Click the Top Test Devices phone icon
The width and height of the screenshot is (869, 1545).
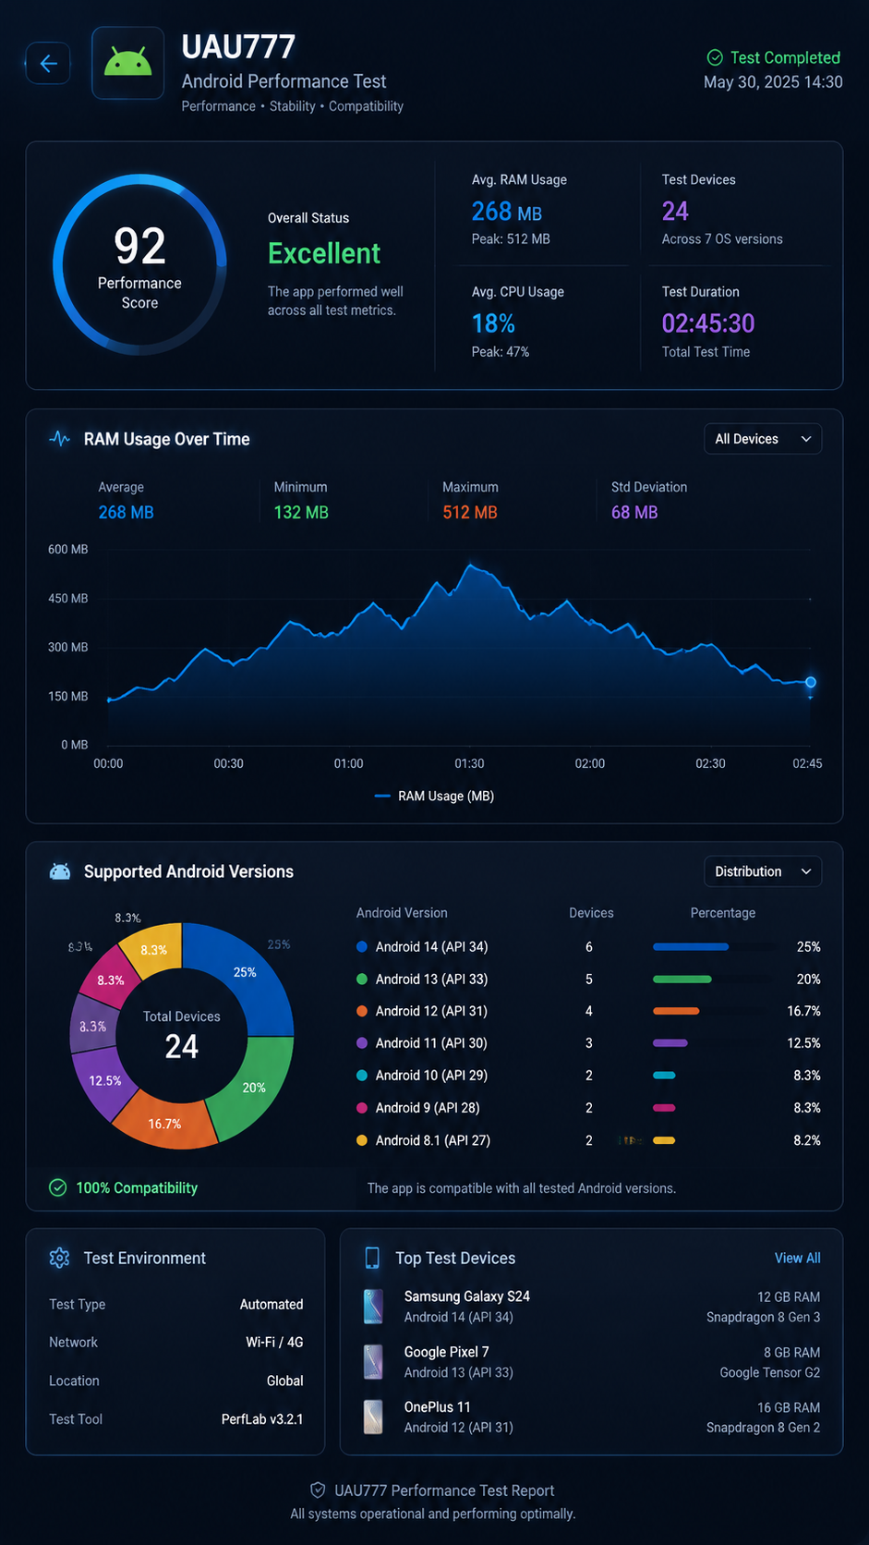(x=372, y=1258)
